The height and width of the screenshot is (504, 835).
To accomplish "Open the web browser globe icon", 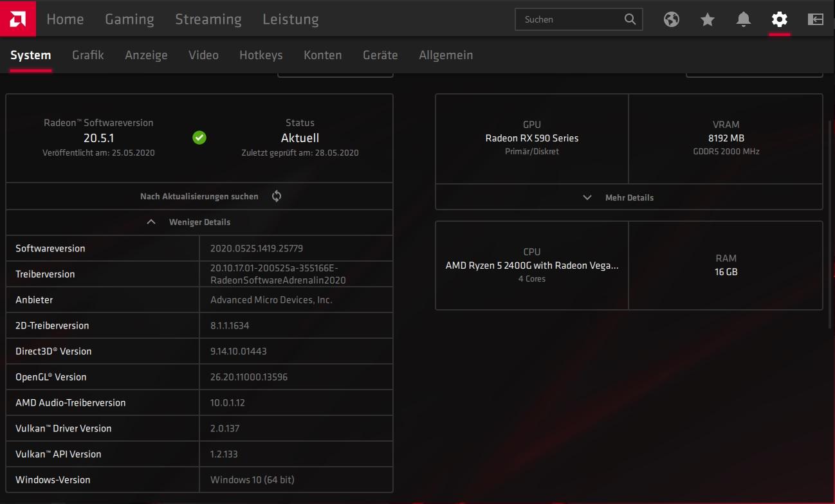I will pyautogui.click(x=672, y=19).
